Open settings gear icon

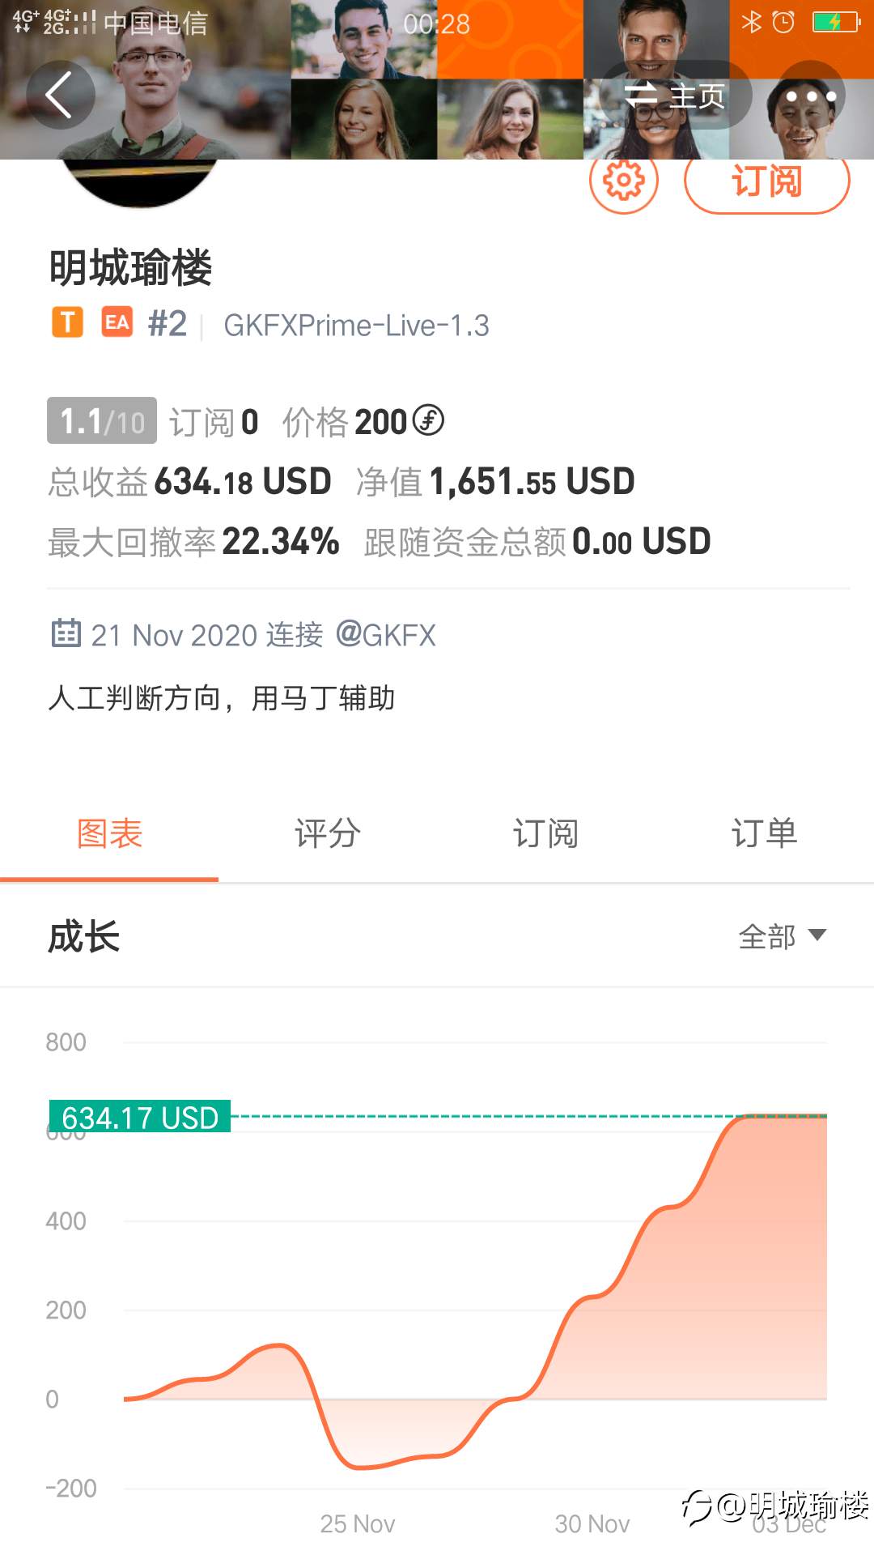click(624, 181)
